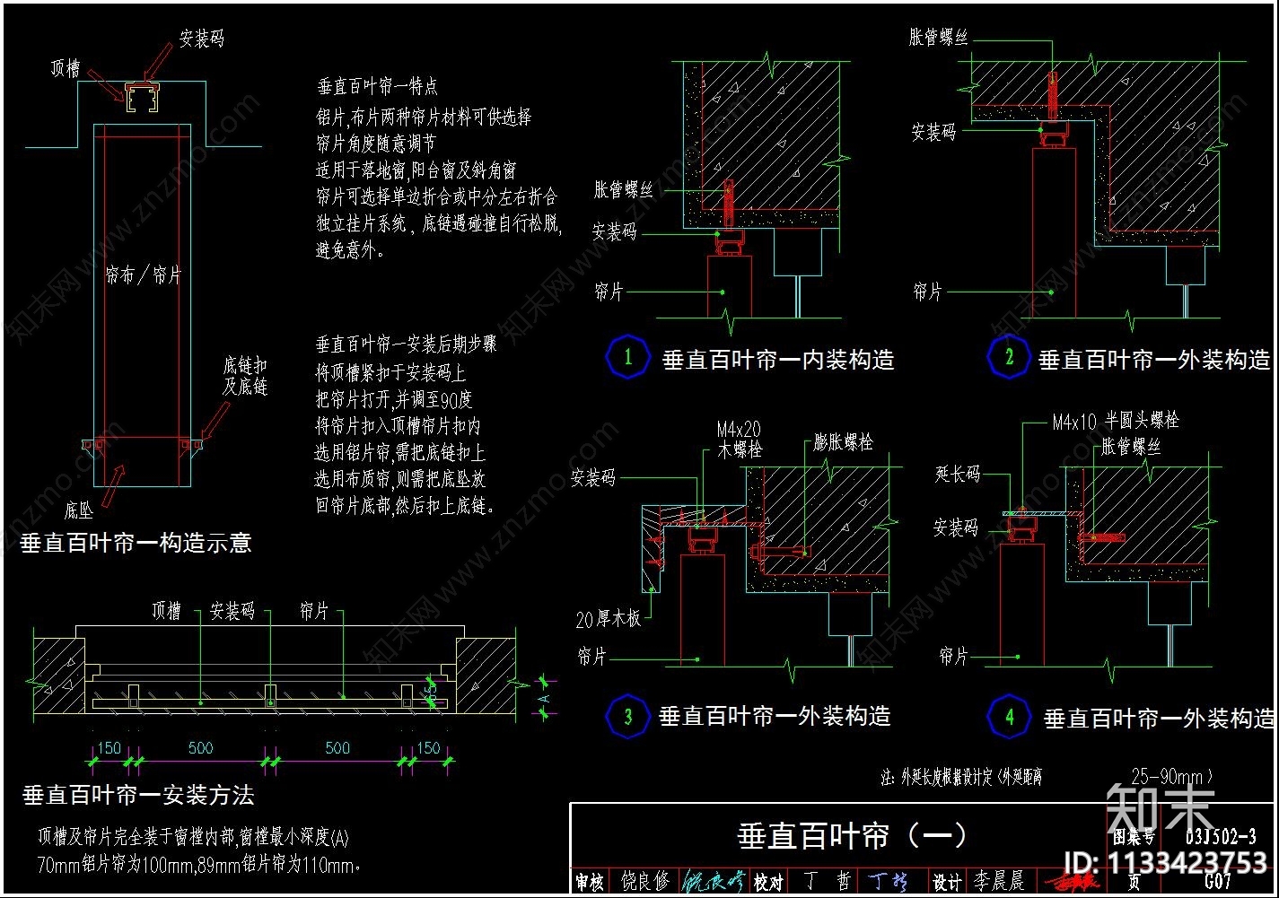Select the step '将顶槽紧扣于安装码上'
This screenshot has width=1279, height=898.
[x=390, y=371]
